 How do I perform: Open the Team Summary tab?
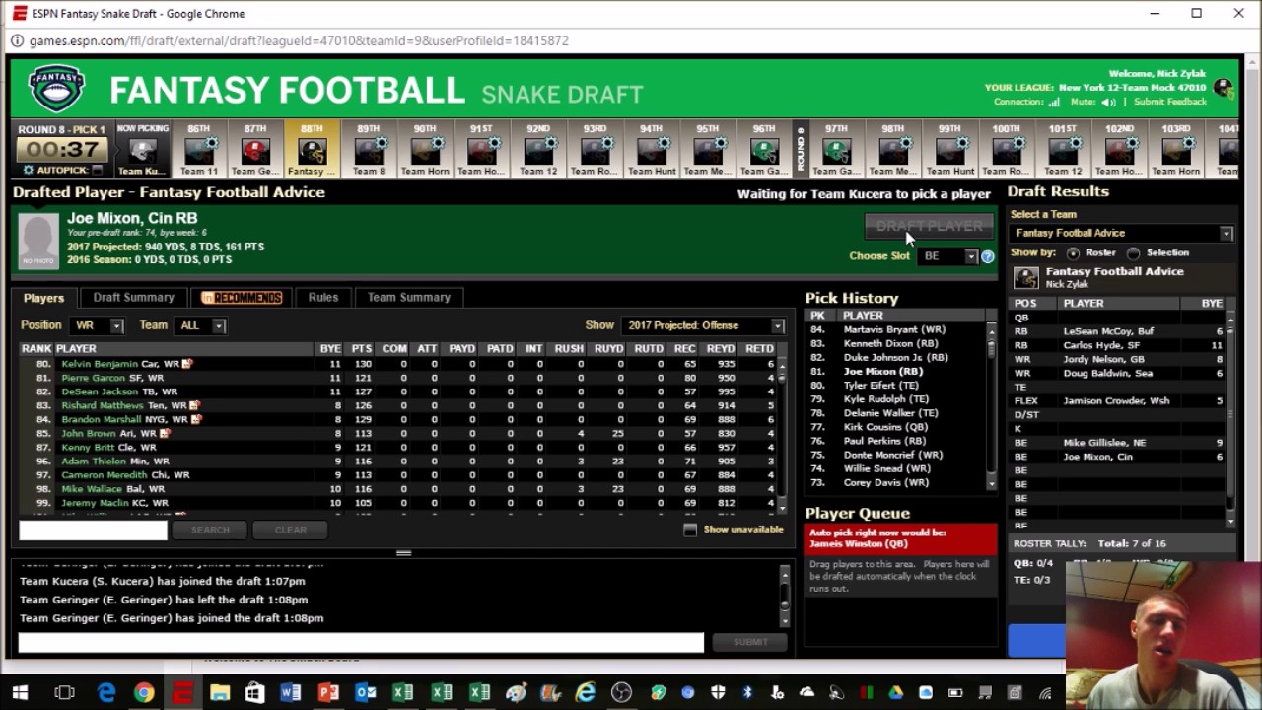click(409, 297)
